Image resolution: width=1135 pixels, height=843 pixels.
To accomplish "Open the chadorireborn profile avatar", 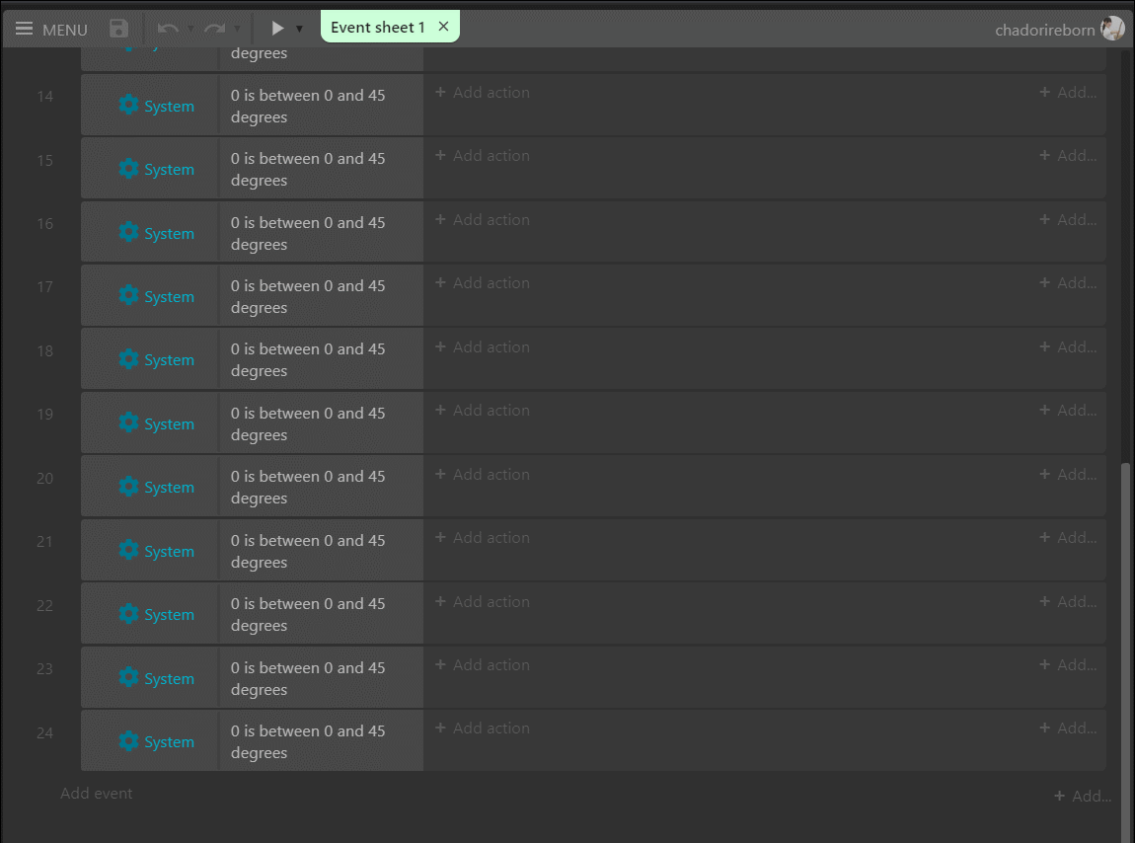I will click(1112, 29).
